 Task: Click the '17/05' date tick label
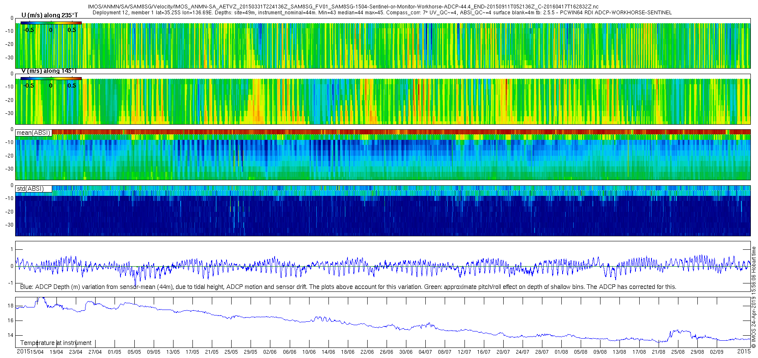192,352
